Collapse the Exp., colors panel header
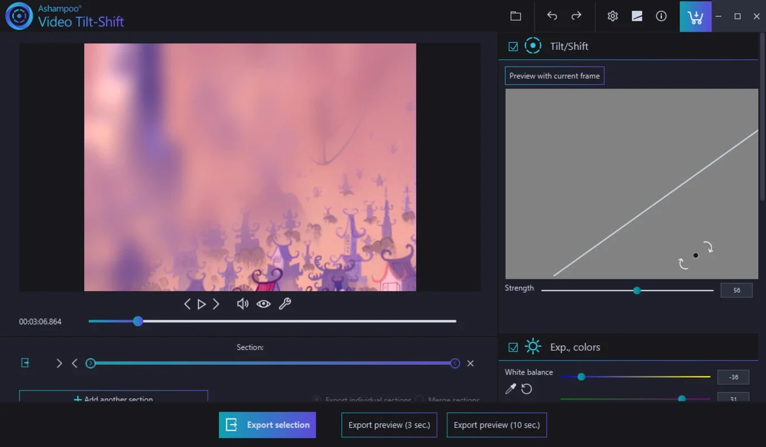 [628, 347]
